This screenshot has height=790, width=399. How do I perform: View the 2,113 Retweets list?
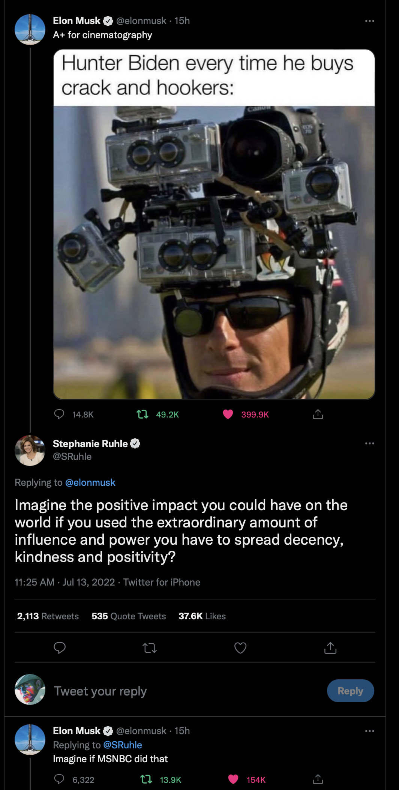point(48,616)
